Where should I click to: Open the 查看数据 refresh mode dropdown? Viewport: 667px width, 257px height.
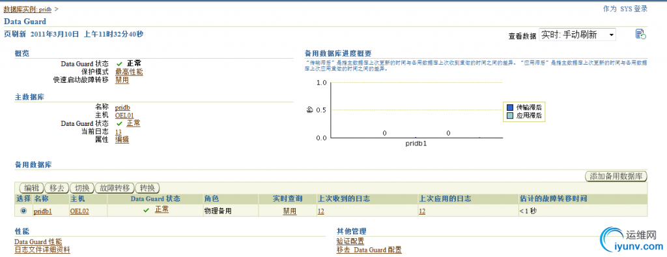click(577, 35)
